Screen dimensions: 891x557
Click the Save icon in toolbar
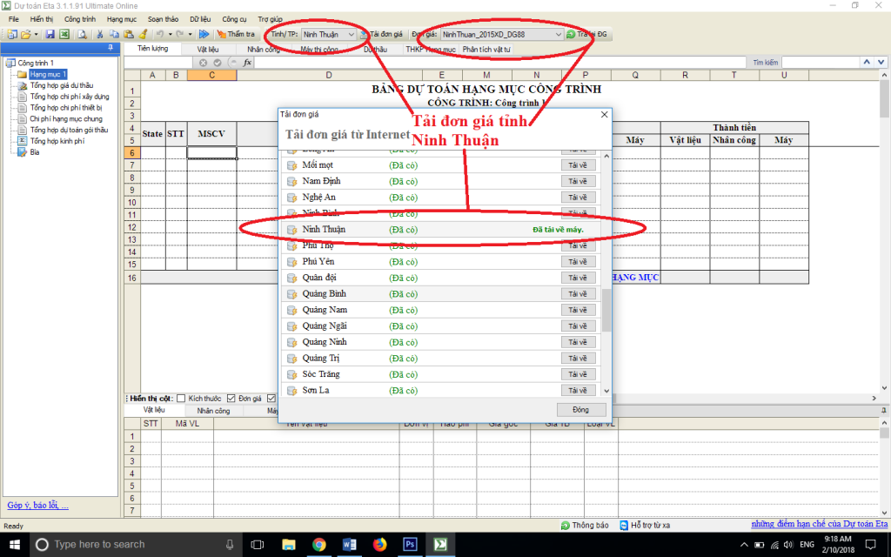[50, 34]
